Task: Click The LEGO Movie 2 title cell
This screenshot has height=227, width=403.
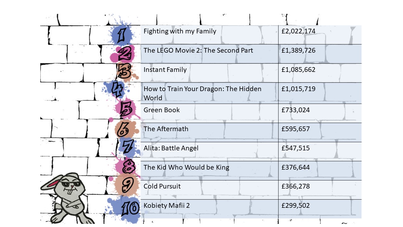Action: [x=198, y=50]
